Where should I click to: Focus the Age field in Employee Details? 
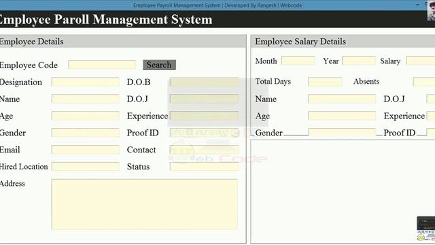pyautogui.click(x=86, y=116)
